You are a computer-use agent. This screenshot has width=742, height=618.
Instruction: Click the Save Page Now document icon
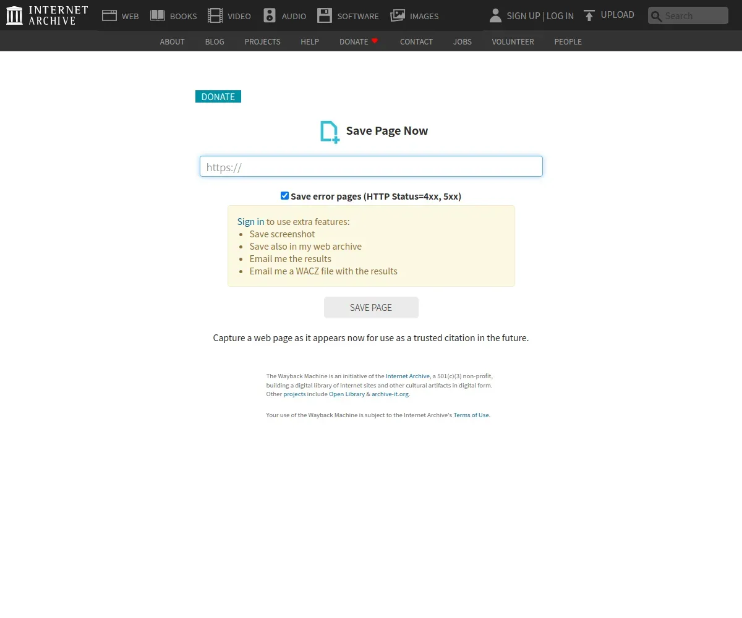330,132
